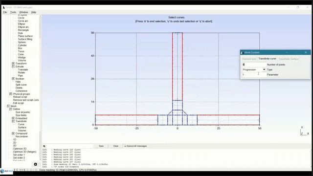Screen dimensions: 313x176
Task: Collapse the Define tree node
Action: 11,109
